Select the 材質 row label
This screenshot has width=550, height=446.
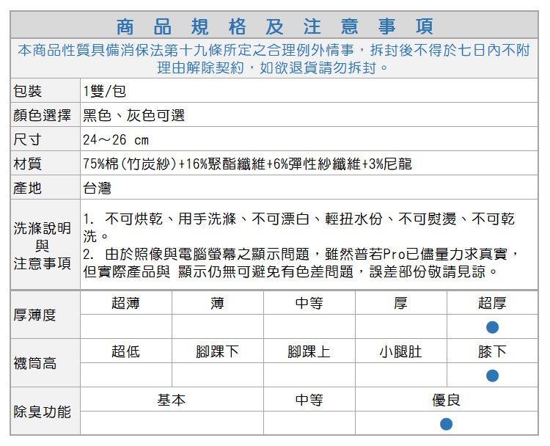pyautogui.click(x=28, y=164)
